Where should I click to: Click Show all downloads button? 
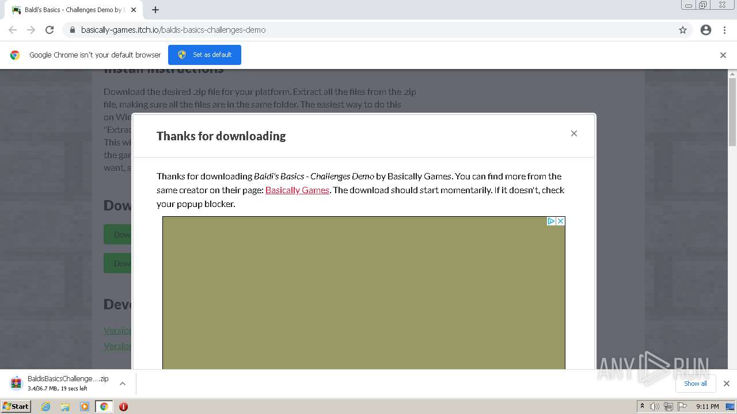696,384
